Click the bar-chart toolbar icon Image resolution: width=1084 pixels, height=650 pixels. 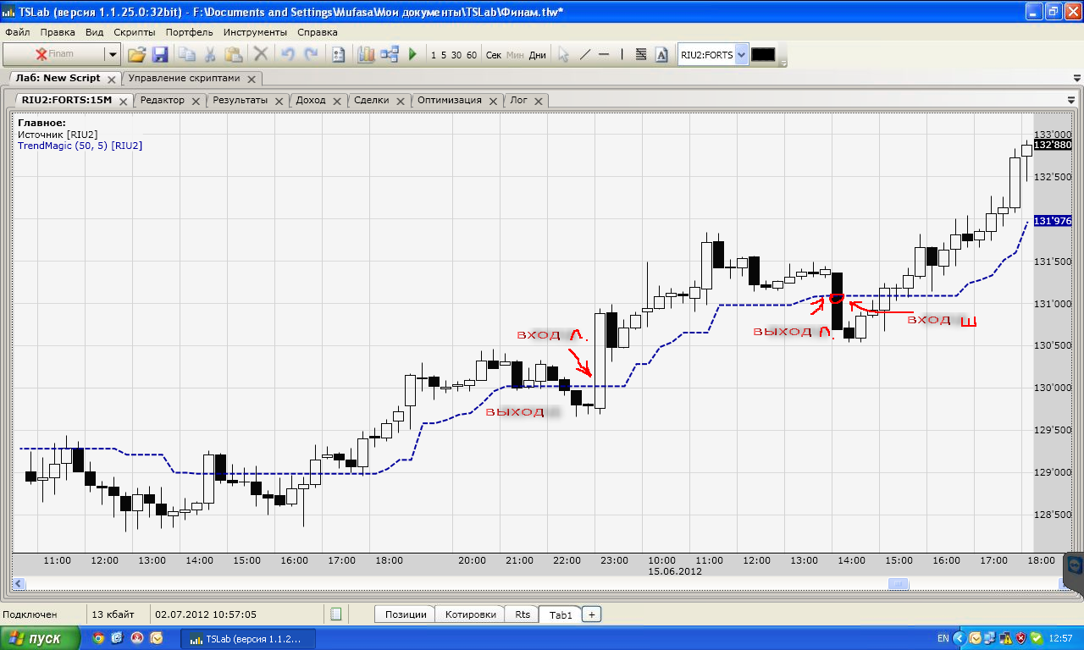[366, 55]
